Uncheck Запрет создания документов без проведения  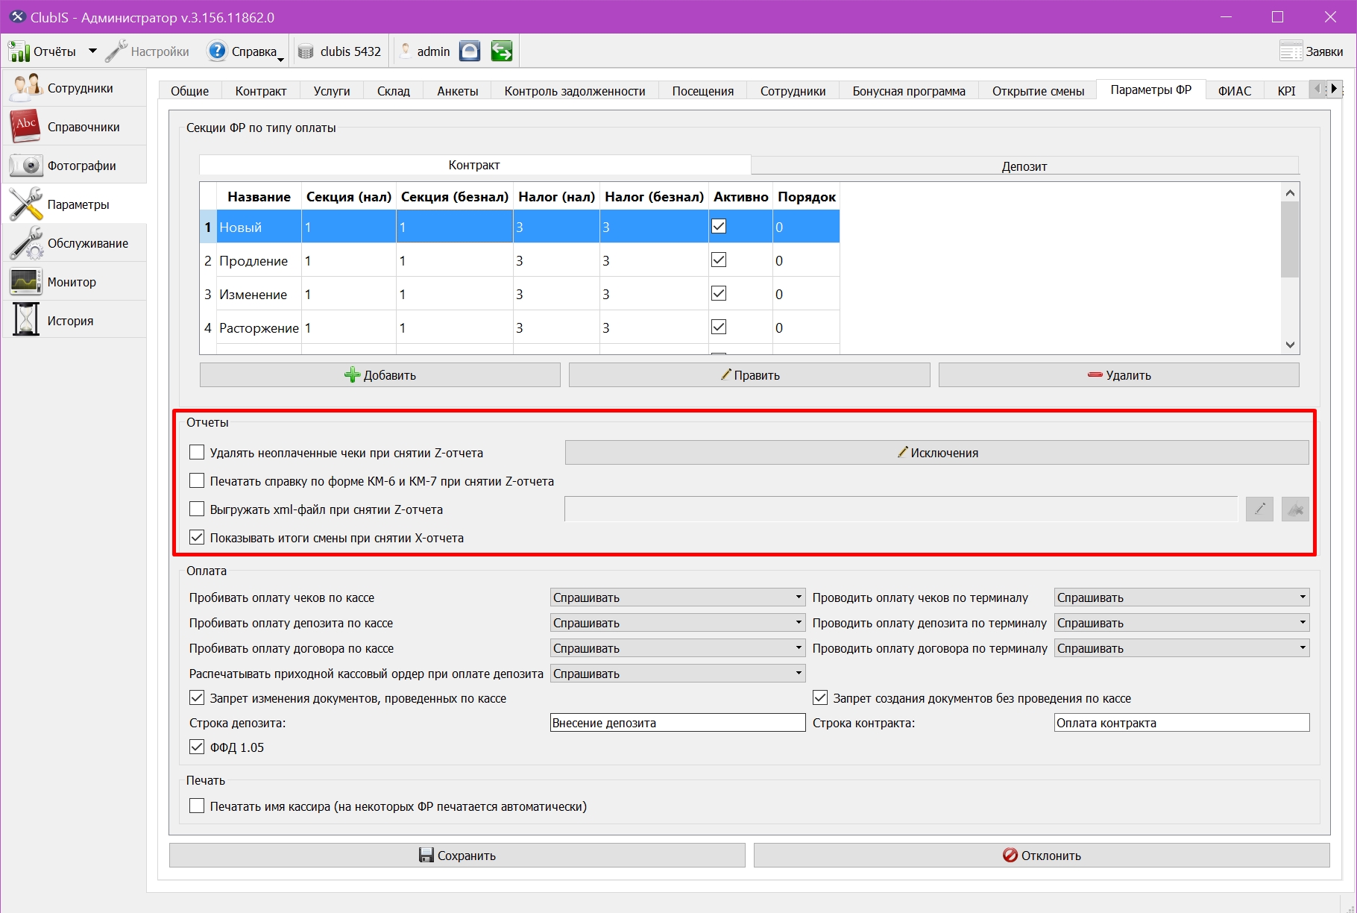pyautogui.click(x=820, y=697)
